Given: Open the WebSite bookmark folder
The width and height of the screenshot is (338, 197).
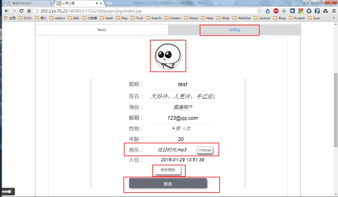Looking at the screenshot, I should click(x=242, y=18).
